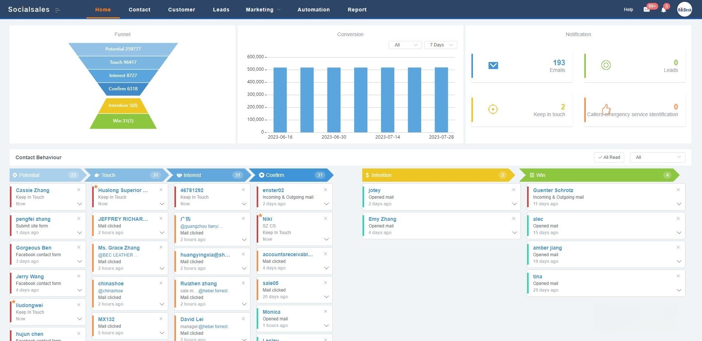Open the All dropdown in Conversion chart
Image resolution: width=702 pixels, height=341 pixels.
[x=405, y=45]
